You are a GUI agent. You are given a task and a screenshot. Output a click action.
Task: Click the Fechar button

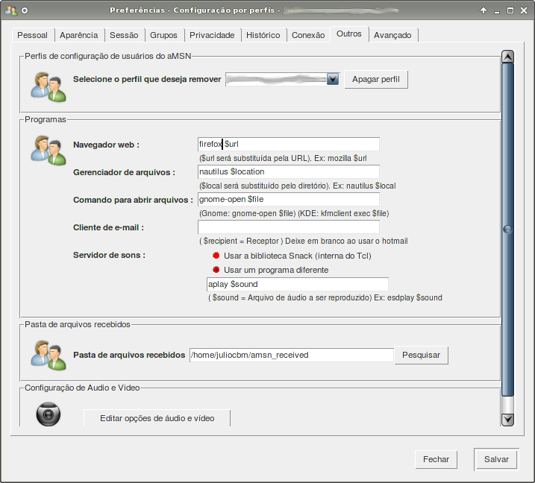pyautogui.click(x=436, y=459)
